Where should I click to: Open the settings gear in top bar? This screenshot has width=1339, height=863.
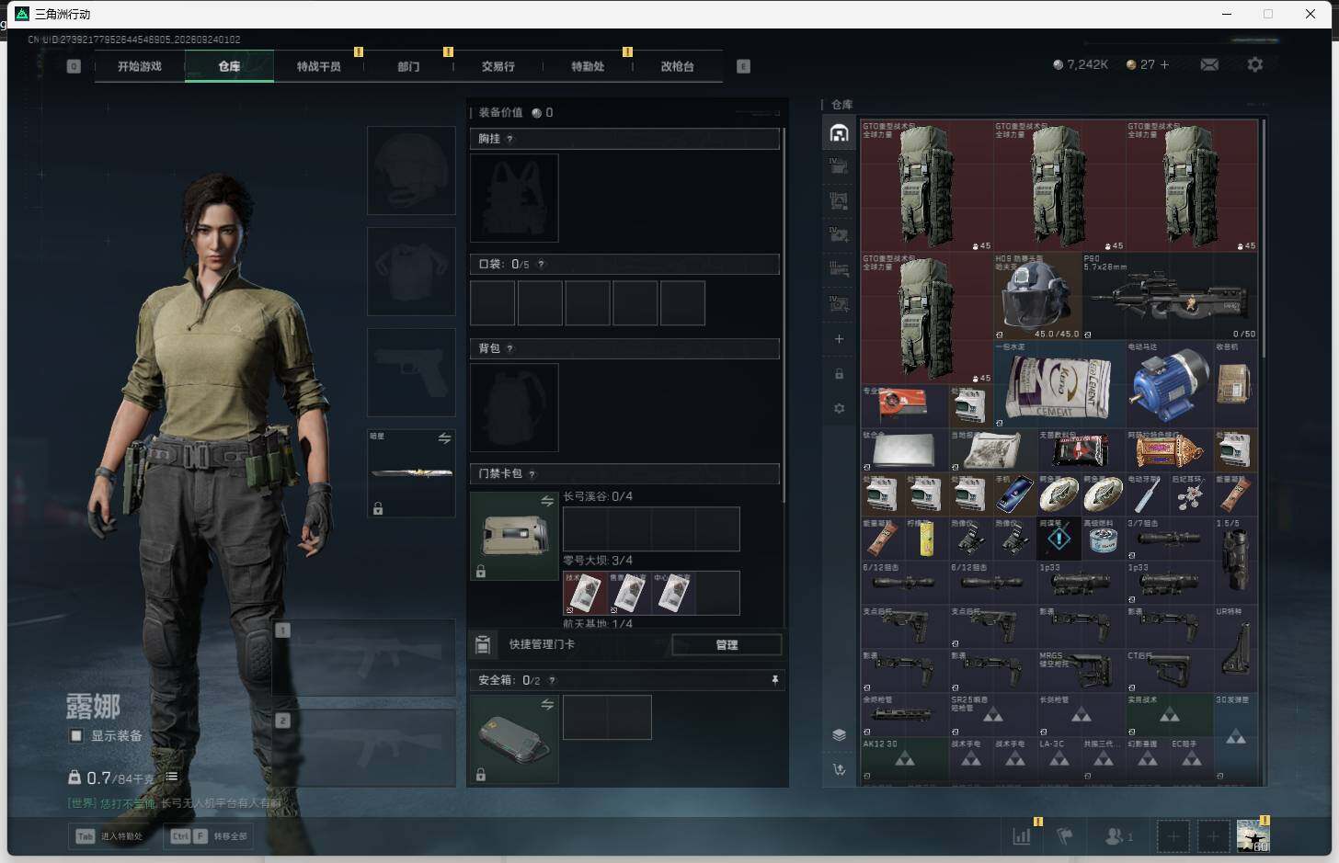(1254, 64)
